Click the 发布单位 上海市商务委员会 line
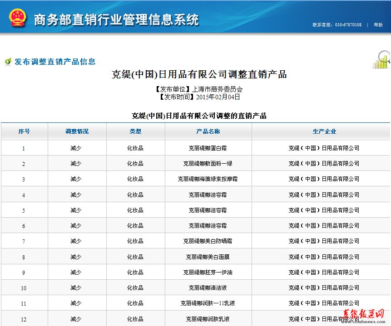Image resolution: width=391 pixels, height=326 pixels. [199, 89]
